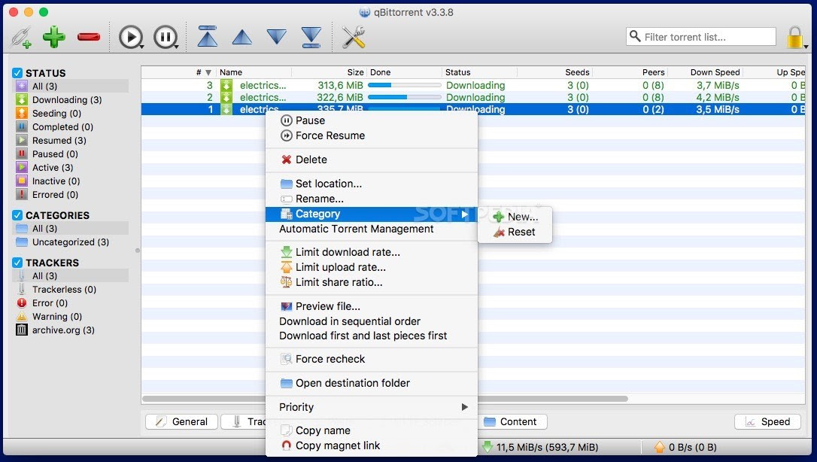Open the General tab
The image size is (817, 462).
[x=181, y=421]
